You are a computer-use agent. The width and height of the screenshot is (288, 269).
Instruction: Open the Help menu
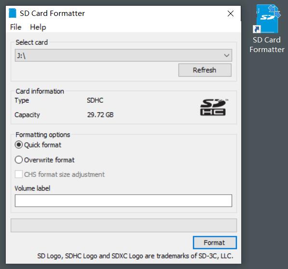coord(38,27)
